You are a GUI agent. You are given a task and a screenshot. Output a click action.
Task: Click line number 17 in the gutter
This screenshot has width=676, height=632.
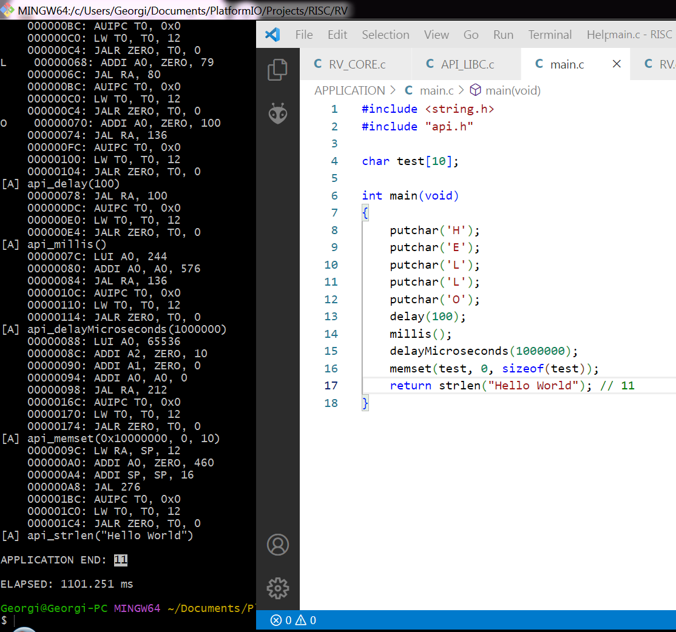pos(331,386)
